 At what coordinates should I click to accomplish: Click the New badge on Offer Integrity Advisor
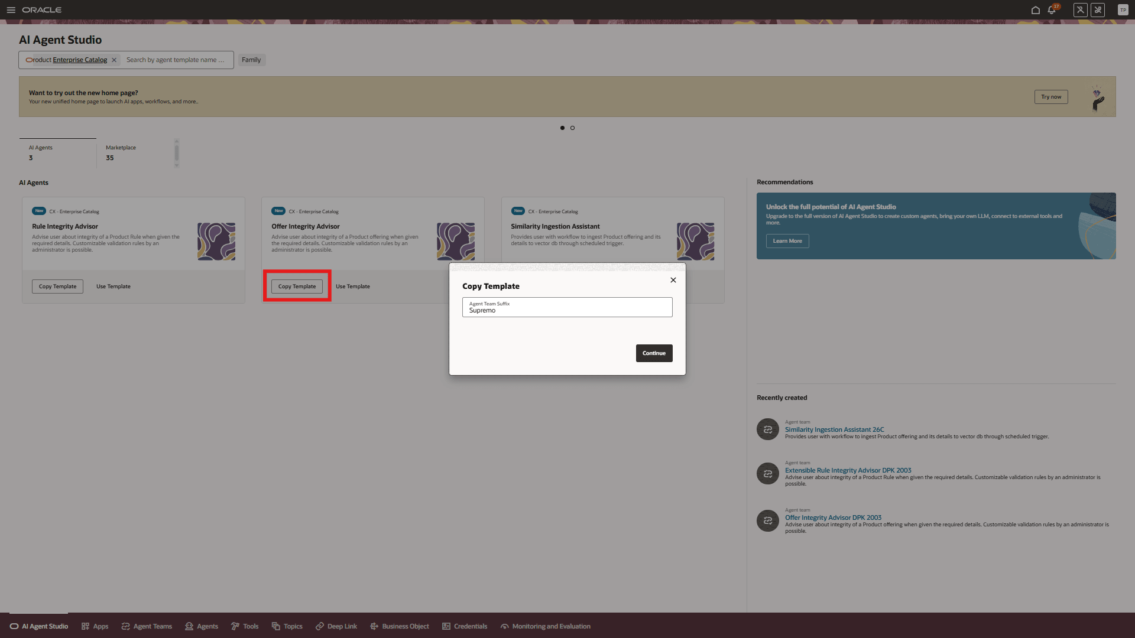pos(278,211)
